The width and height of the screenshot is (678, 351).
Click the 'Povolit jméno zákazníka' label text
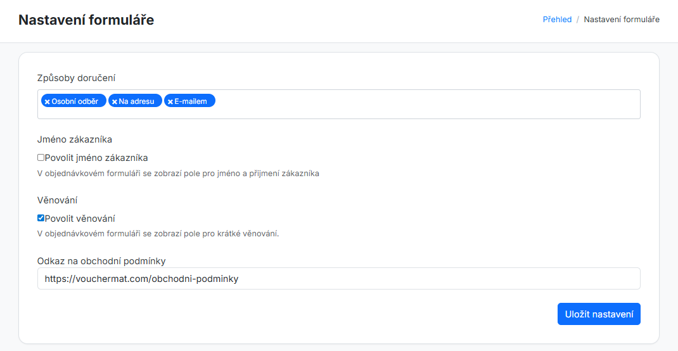(x=96, y=158)
